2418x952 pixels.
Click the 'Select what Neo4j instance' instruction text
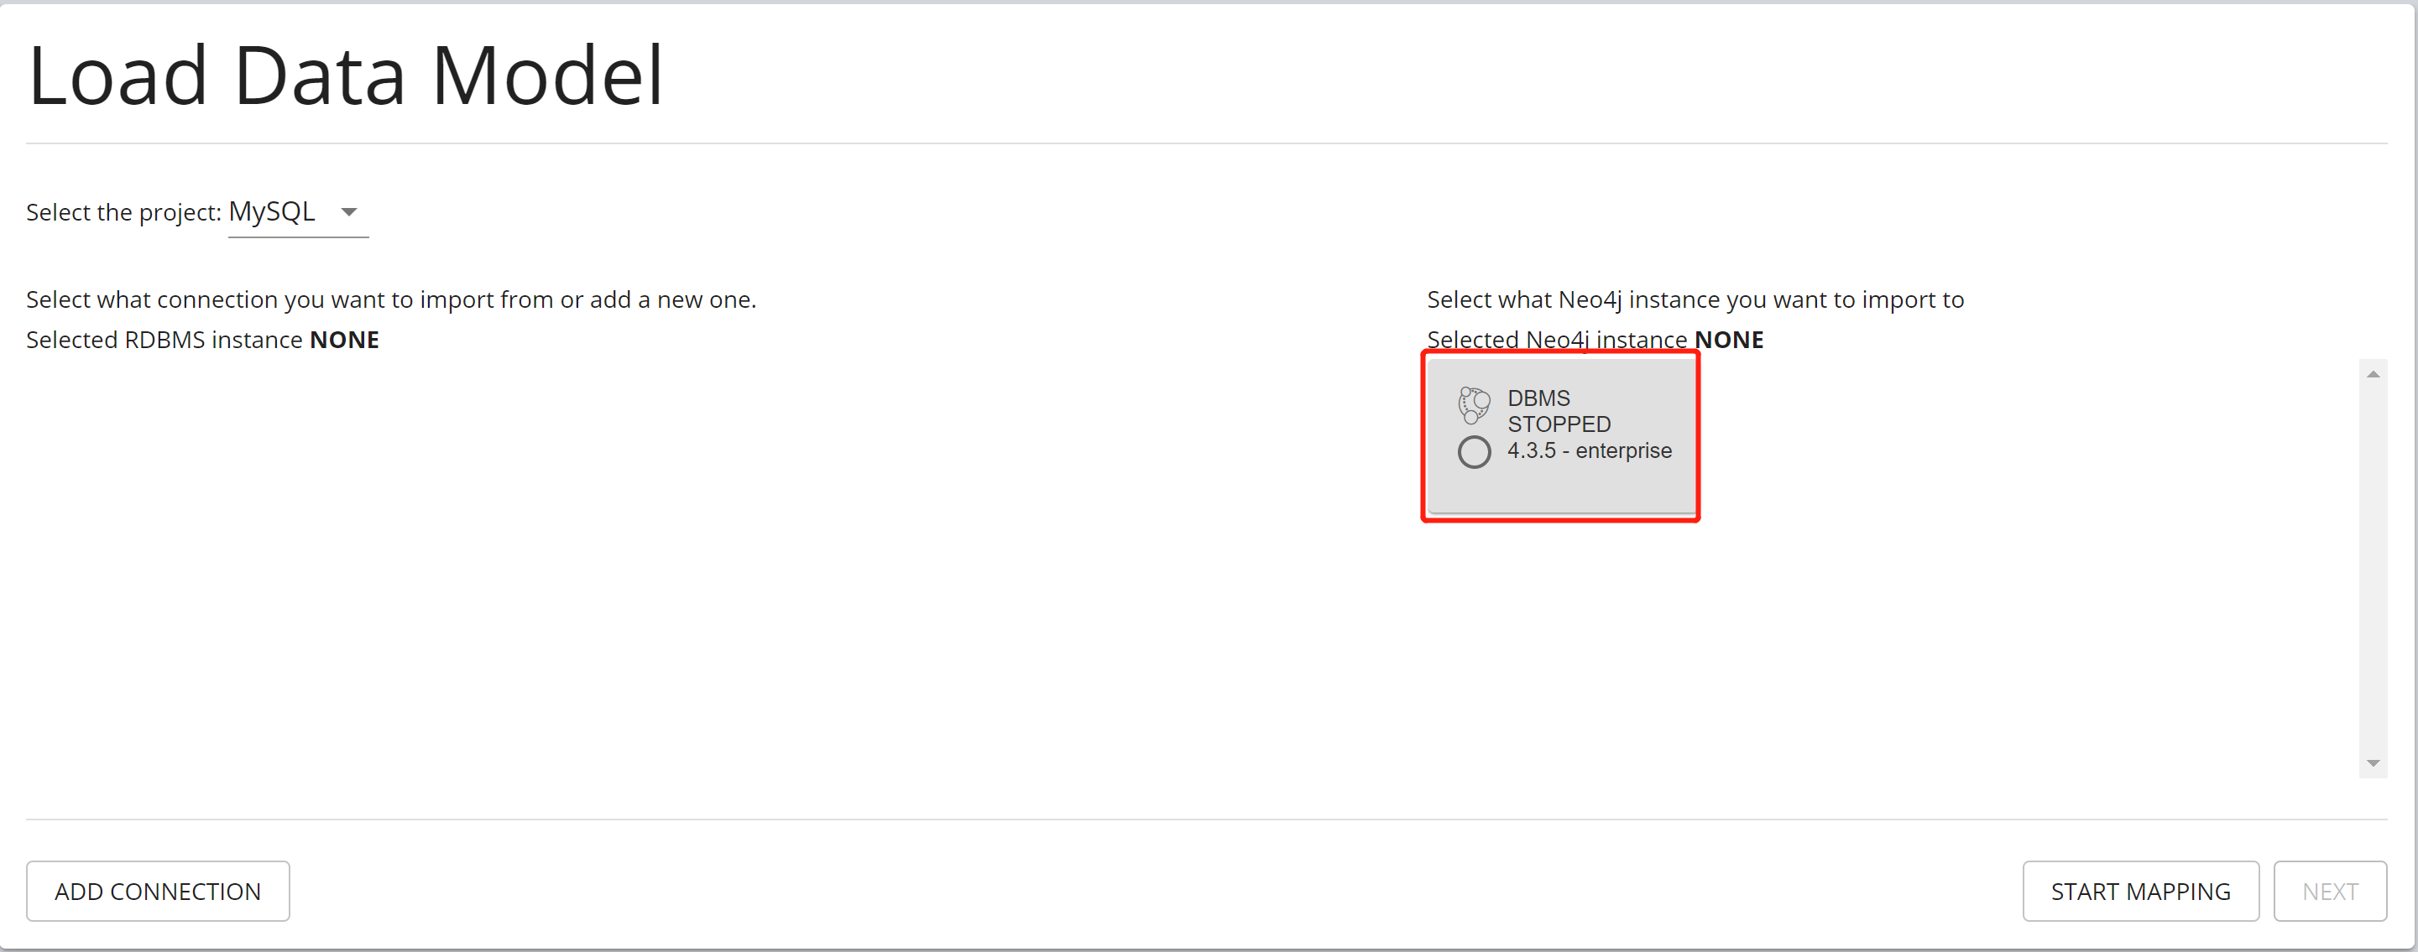click(x=1695, y=300)
